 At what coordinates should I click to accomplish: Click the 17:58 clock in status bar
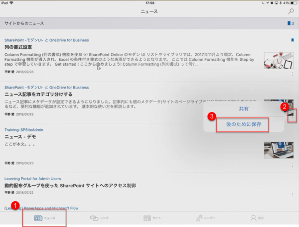click(150, 3)
